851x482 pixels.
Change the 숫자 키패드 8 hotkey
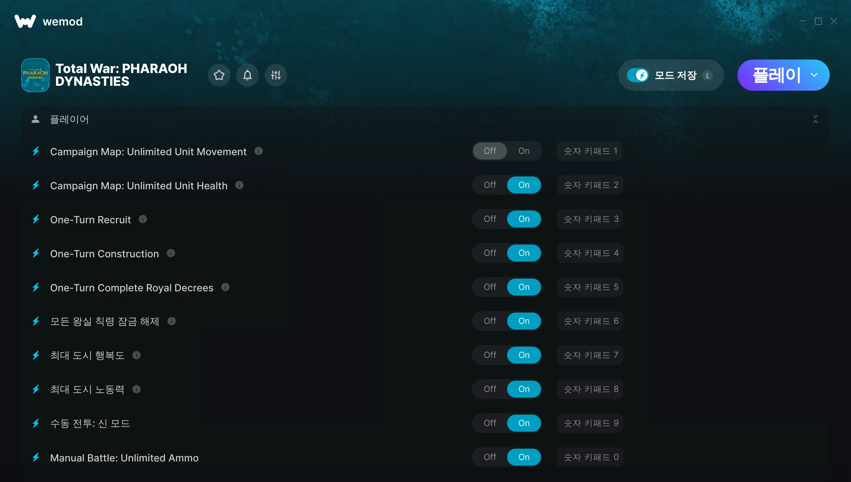coord(590,389)
